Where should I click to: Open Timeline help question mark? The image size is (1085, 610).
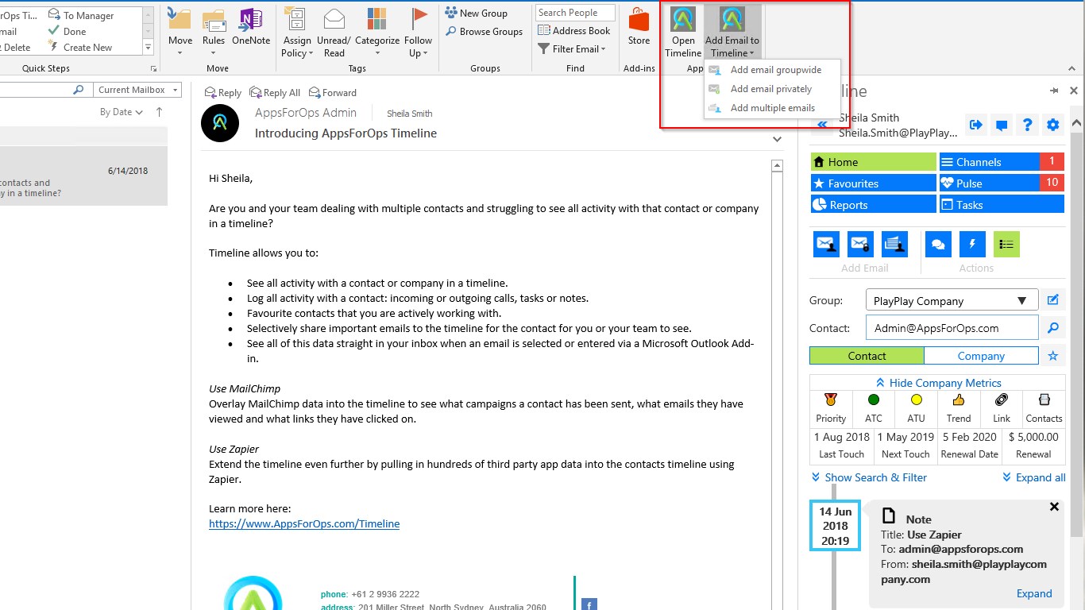[1028, 125]
